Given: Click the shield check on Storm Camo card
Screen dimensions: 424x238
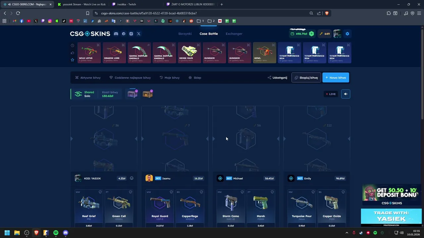Looking at the screenshot, I should click(242, 192).
